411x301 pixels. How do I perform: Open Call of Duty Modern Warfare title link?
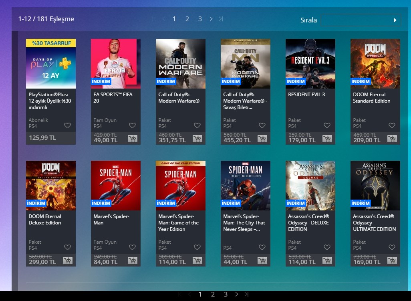click(x=179, y=97)
